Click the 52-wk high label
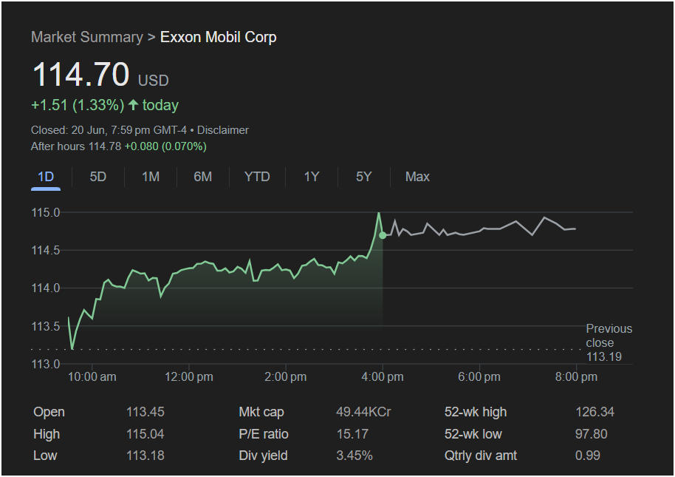This screenshot has width=675, height=477. coord(476,412)
